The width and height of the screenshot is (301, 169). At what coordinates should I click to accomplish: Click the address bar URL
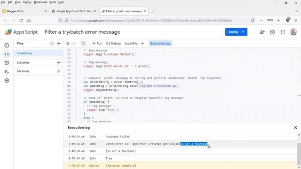pos(151,20)
